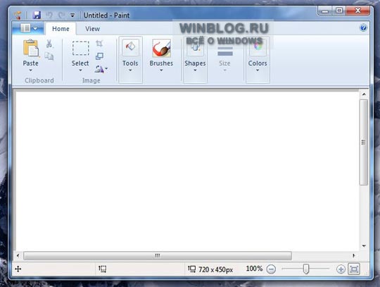Click the Size line thickness icon

pyautogui.click(x=225, y=51)
